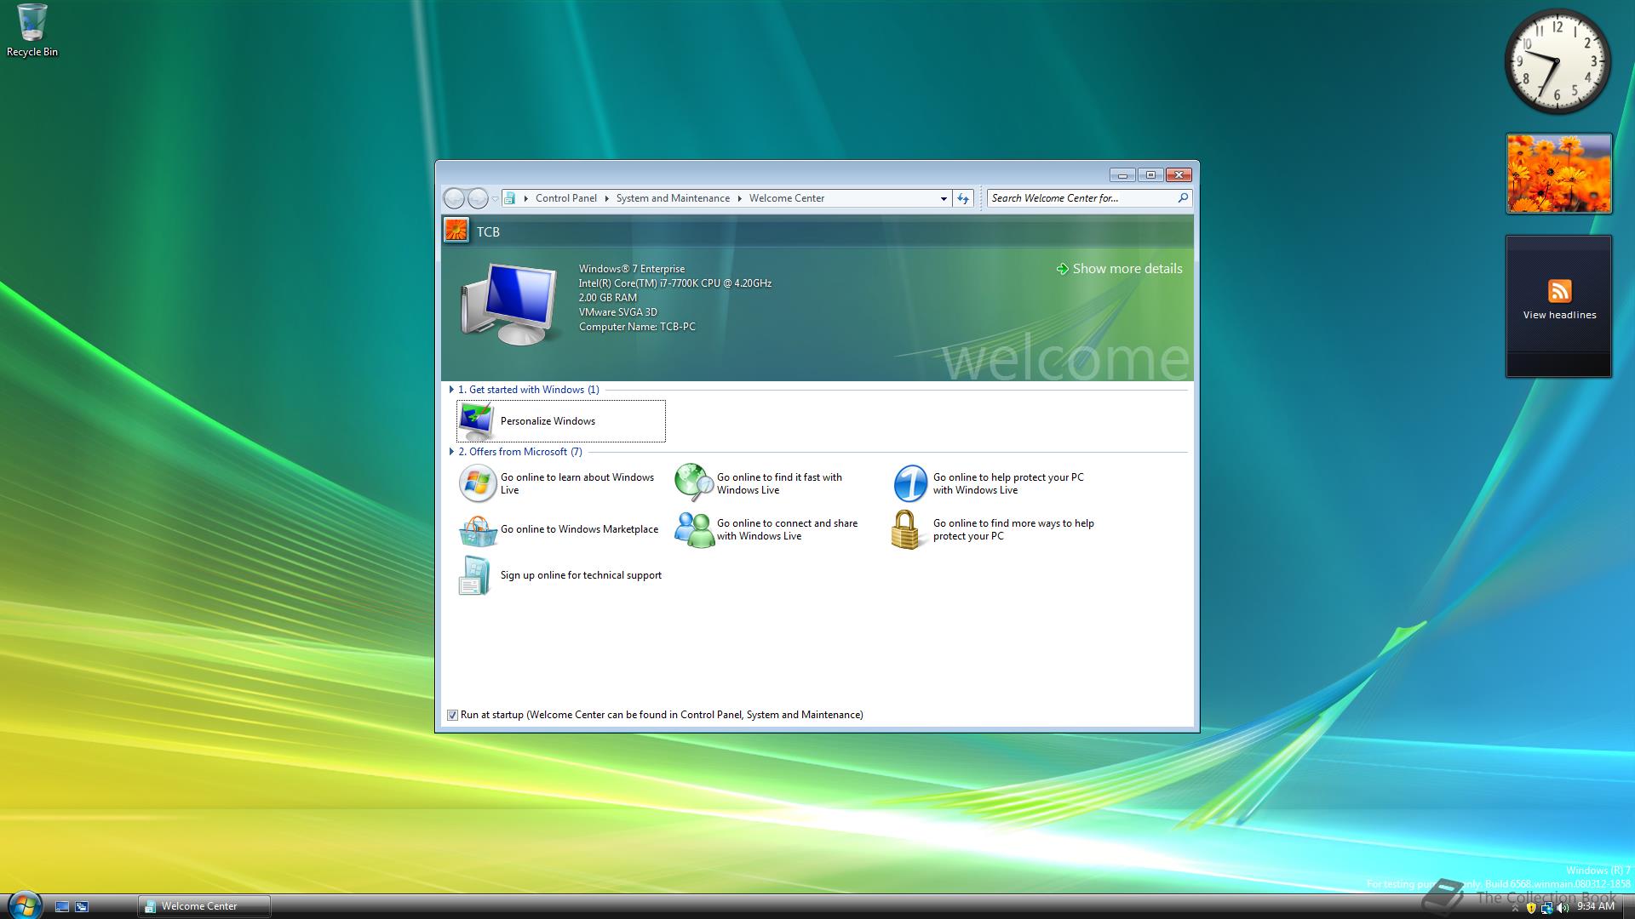This screenshot has width=1635, height=919.
Task: Click the blue OneCare circle icon
Action: (x=909, y=483)
